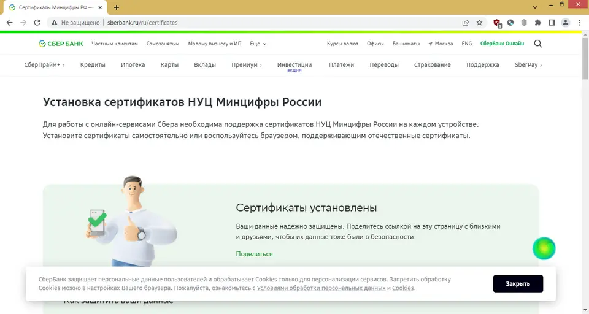Open Условиями обработки персональных данных link
Viewport: 589px width, 314px height.
(x=321, y=288)
